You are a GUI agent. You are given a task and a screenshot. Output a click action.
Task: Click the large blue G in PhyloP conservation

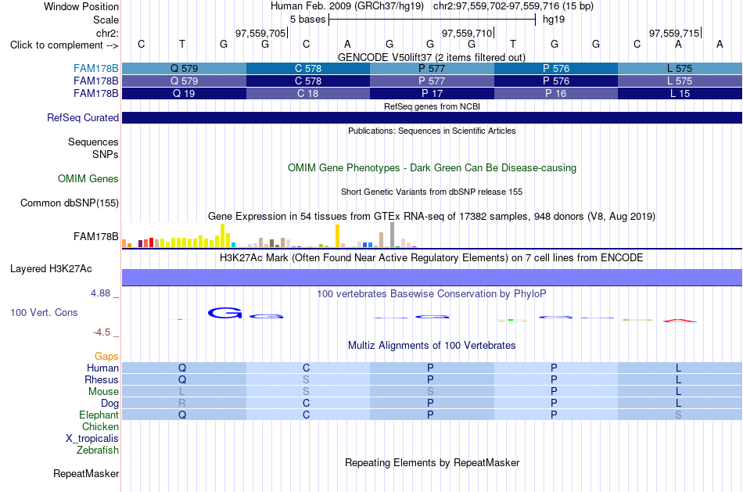[x=225, y=313]
